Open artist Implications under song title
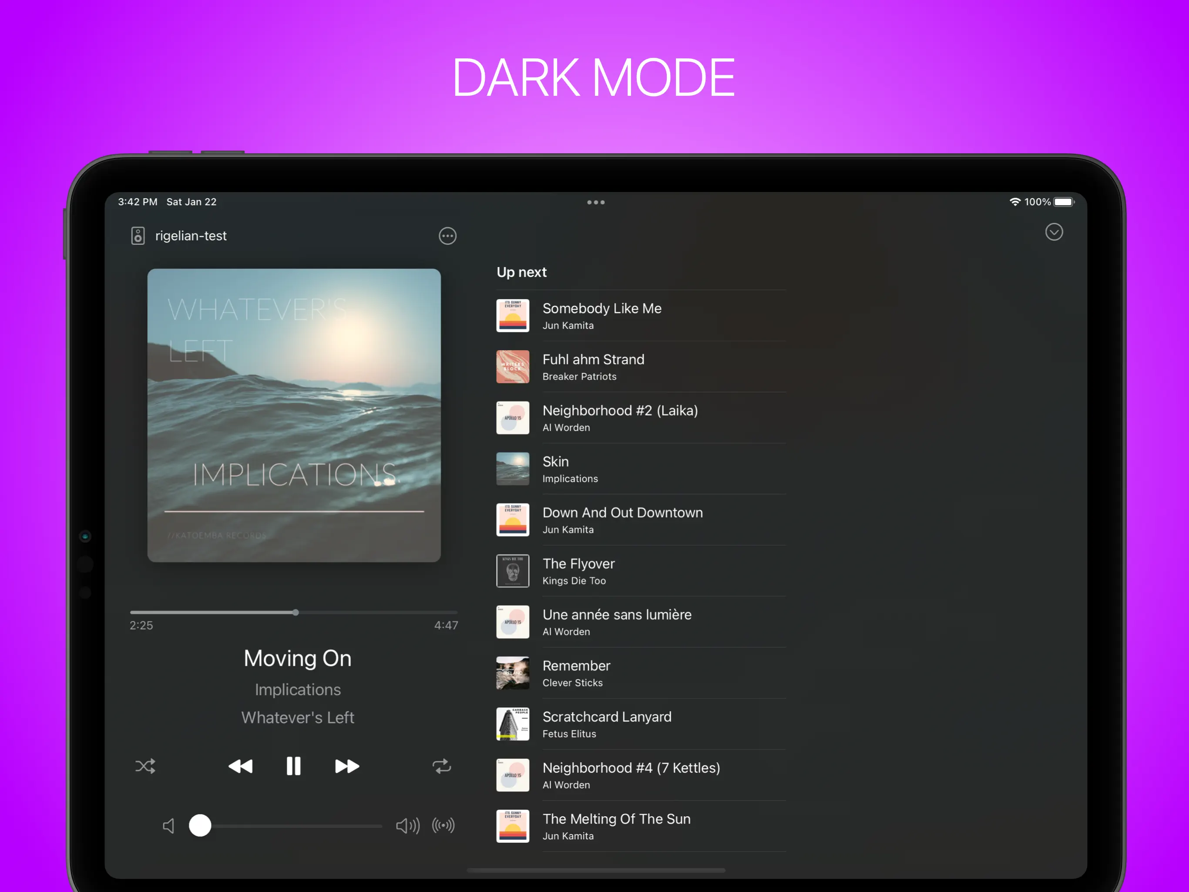This screenshot has height=892, width=1189. [298, 689]
